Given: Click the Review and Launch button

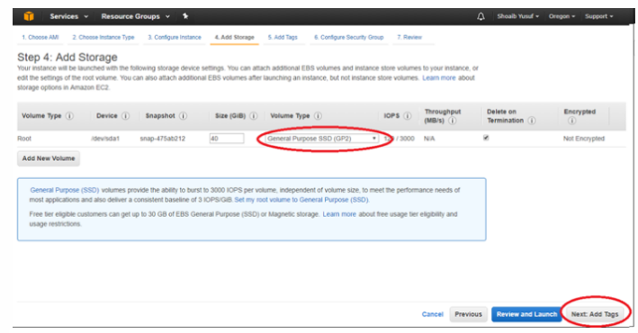Looking at the screenshot, I should coord(526,314).
